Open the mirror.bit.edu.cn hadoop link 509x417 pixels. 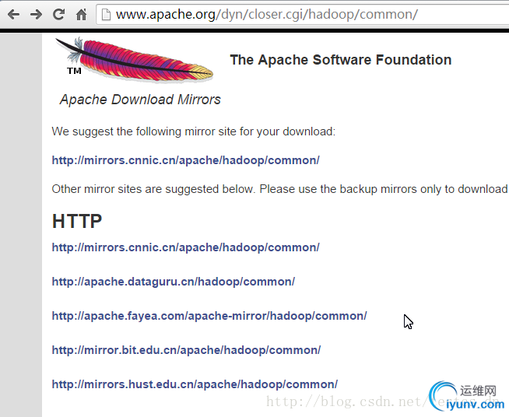pyautogui.click(x=186, y=350)
